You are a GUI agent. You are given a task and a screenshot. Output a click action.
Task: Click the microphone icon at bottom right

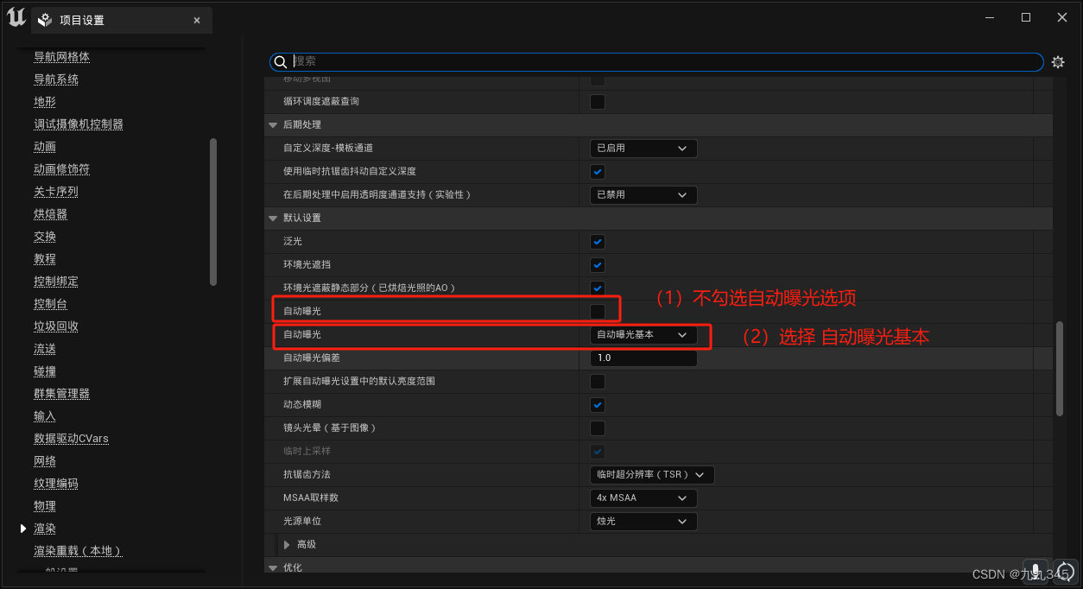tap(1035, 571)
